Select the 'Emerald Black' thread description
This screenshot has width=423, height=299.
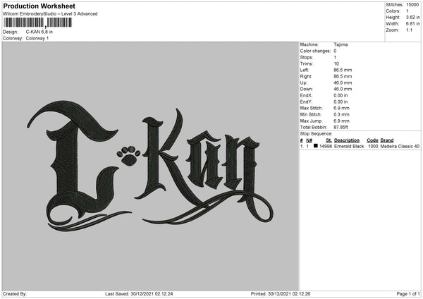(349, 146)
